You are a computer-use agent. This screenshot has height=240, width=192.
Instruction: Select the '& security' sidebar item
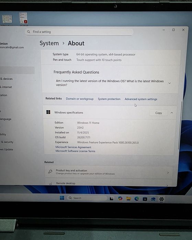click(7, 142)
